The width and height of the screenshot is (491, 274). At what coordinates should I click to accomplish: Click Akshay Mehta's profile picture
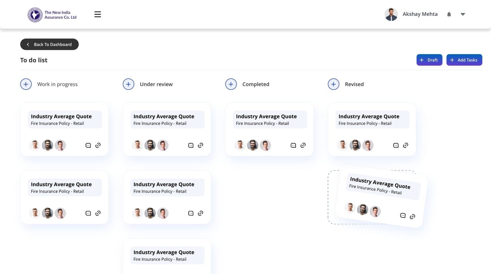point(391,14)
